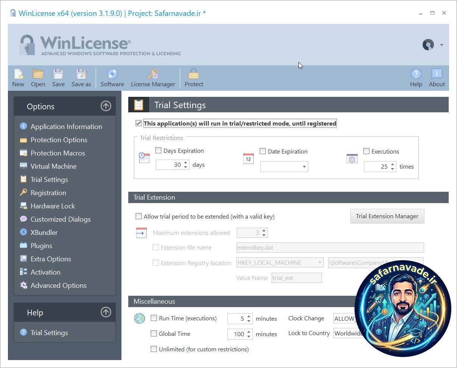Decrease the Global Time minutes value
457x368 pixels.
tap(249, 336)
